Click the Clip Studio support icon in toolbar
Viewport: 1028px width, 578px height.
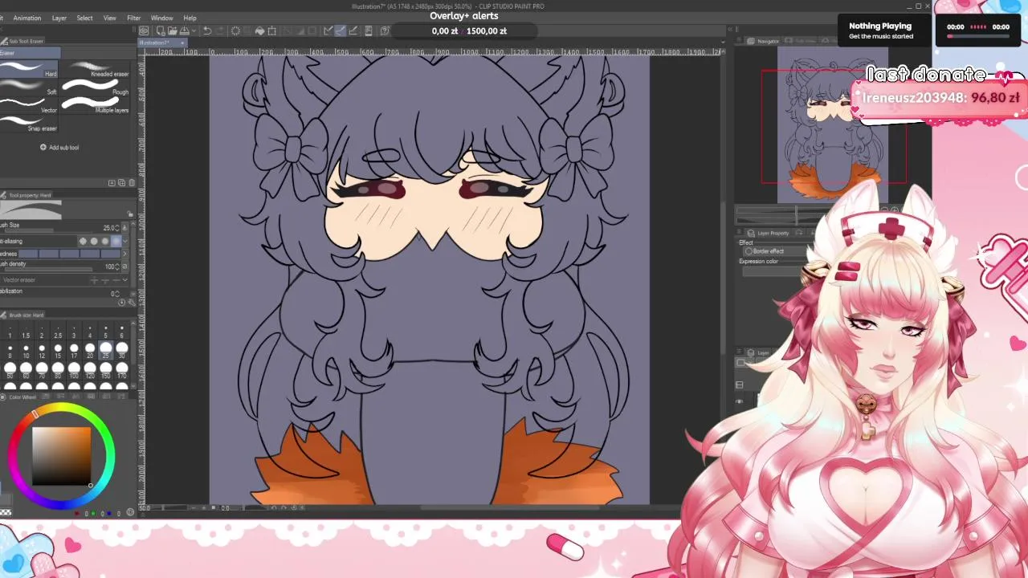[385, 31]
